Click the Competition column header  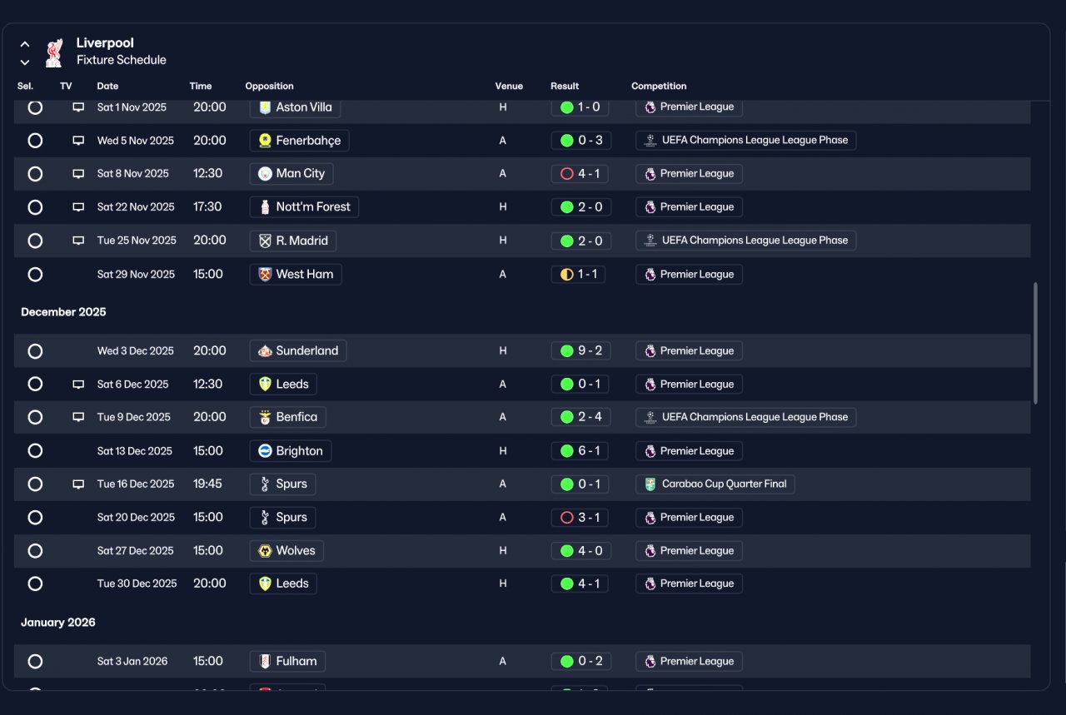[659, 86]
